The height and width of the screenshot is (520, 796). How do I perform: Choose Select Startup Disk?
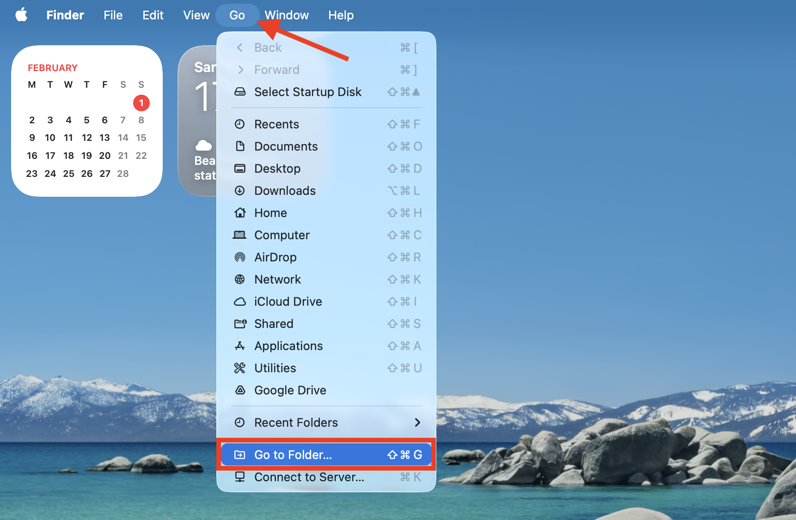tap(307, 92)
